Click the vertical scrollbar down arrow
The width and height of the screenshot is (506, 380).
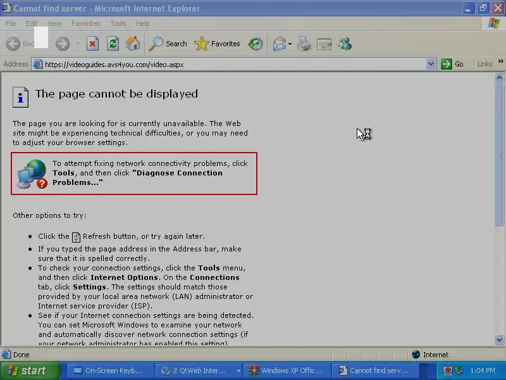click(499, 339)
